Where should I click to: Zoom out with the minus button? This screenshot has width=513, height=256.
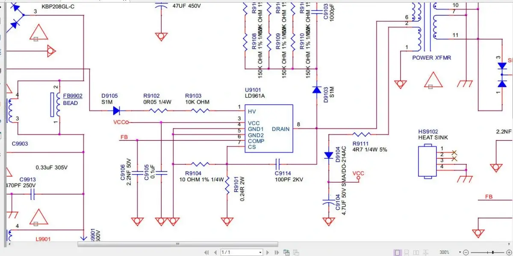[466, 253]
